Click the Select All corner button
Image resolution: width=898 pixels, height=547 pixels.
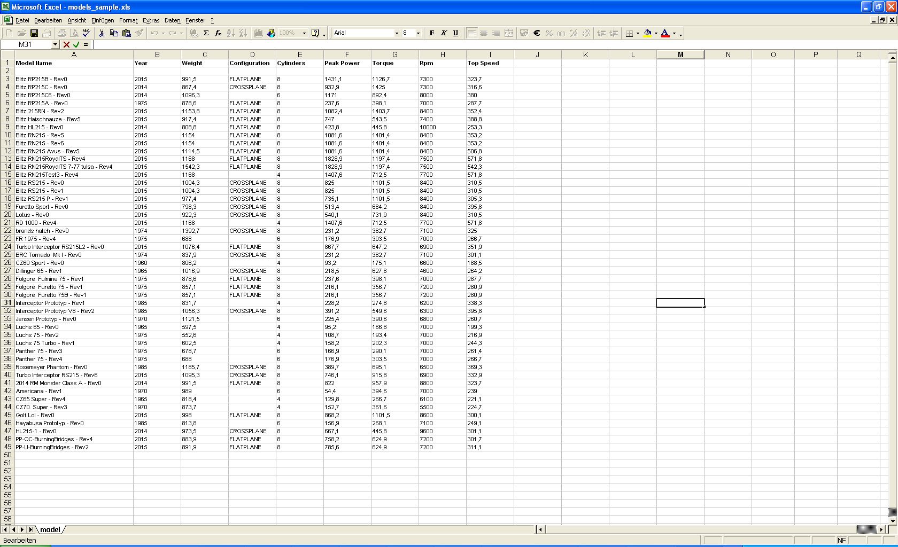tap(7, 54)
